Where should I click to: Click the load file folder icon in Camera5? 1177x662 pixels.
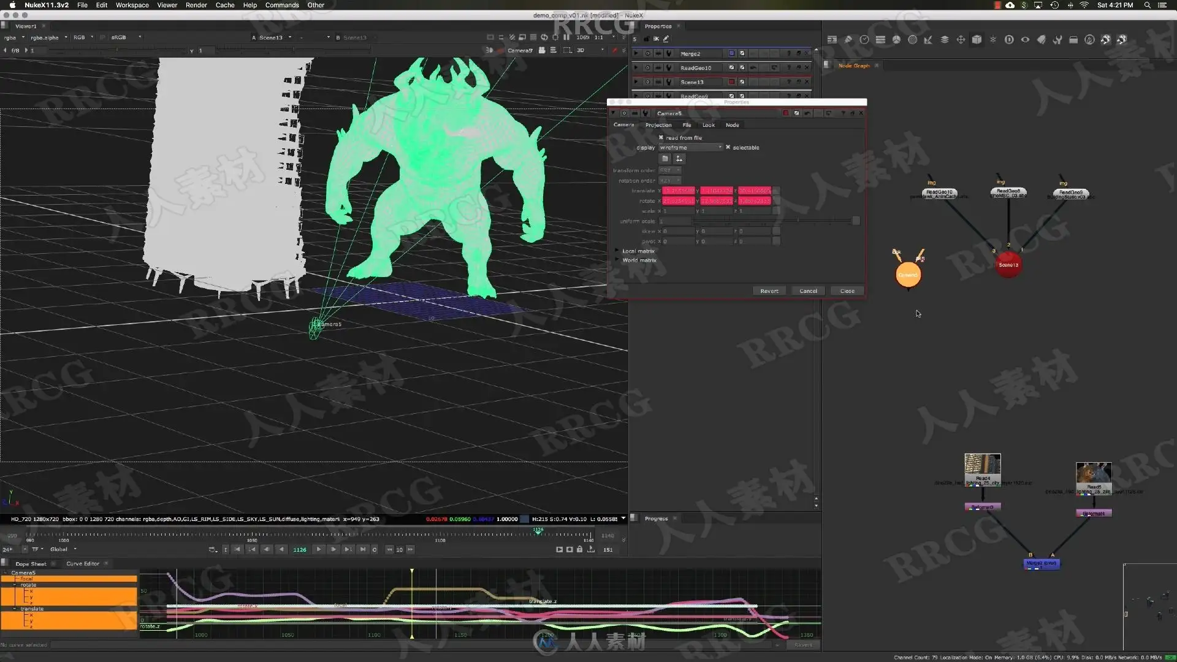coord(665,159)
